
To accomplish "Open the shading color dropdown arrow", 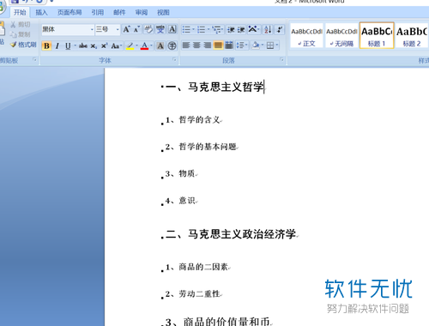I will [262, 45].
